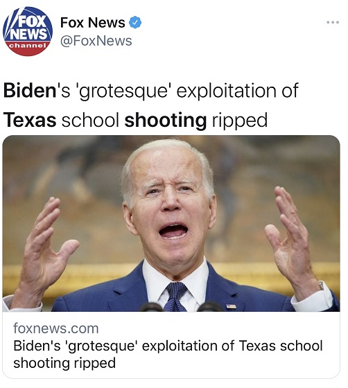Open the foxnews.com domain link
The width and height of the screenshot is (348, 388).
click(56, 328)
